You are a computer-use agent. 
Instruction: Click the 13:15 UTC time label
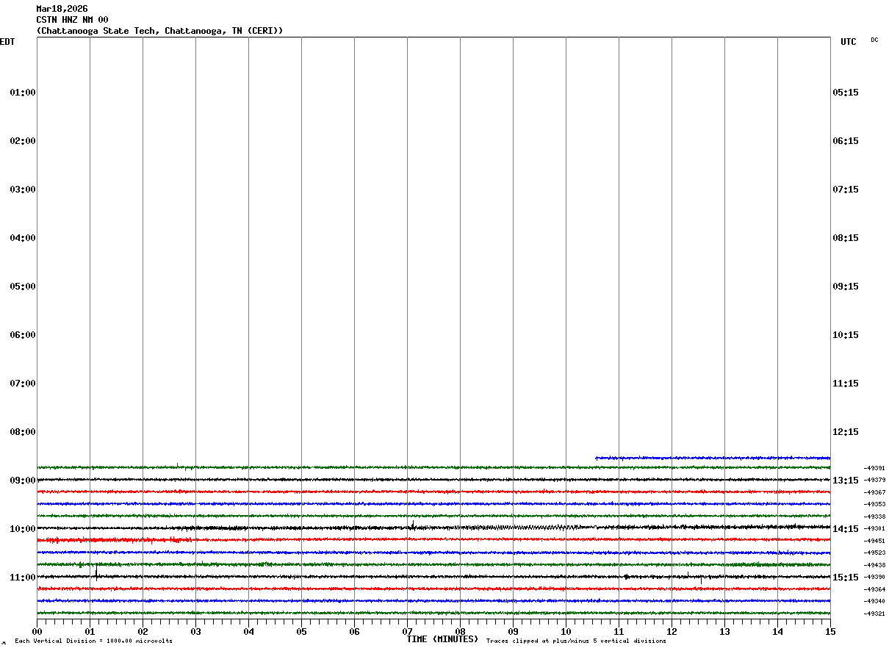click(846, 481)
